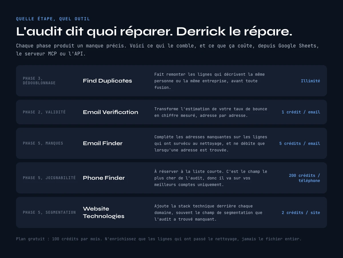Open the Phone Finder tool title

pyautogui.click(x=104, y=178)
